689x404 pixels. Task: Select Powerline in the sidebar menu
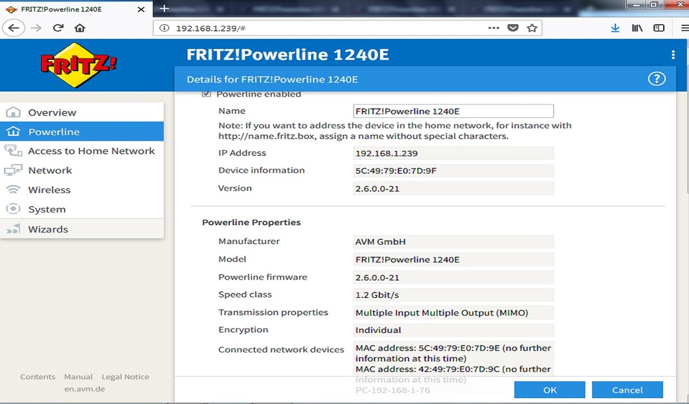click(x=82, y=132)
